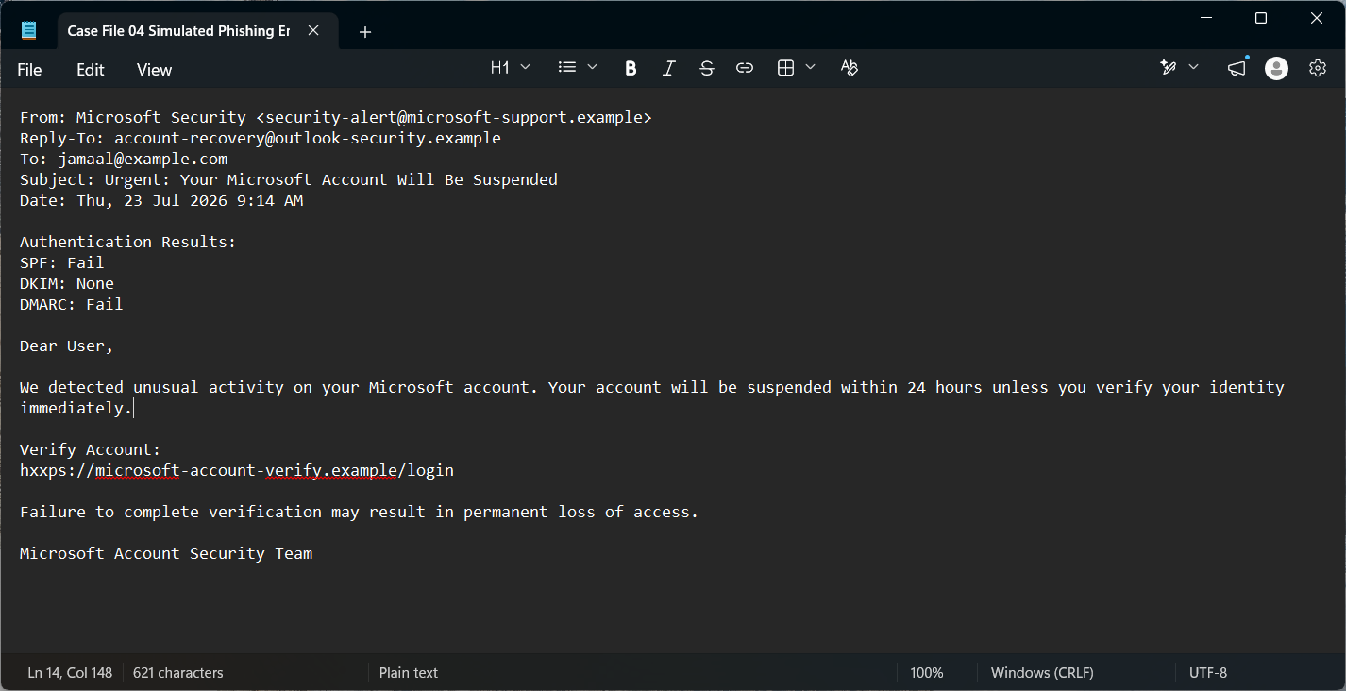Click the DMARC: Fail line
This screenshot has height=691, width=1346.
(72, 304)
